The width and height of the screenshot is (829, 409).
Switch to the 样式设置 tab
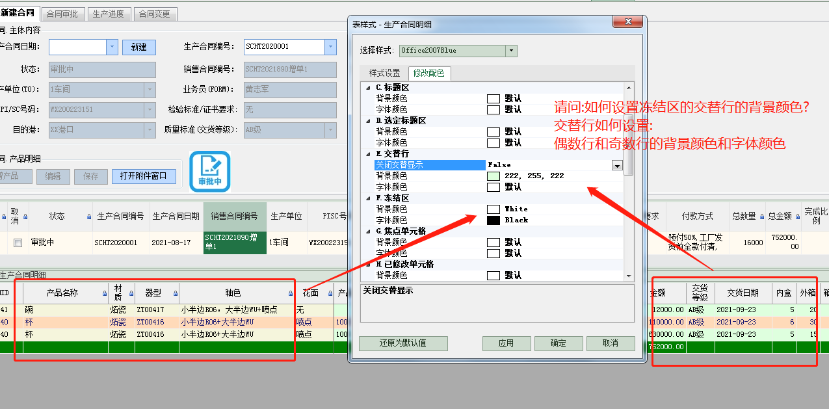click(384, 73)
